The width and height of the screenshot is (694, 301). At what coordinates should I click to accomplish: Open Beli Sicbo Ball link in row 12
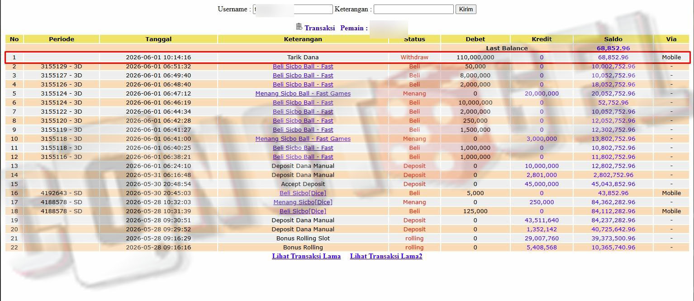(x=303, y=157)
